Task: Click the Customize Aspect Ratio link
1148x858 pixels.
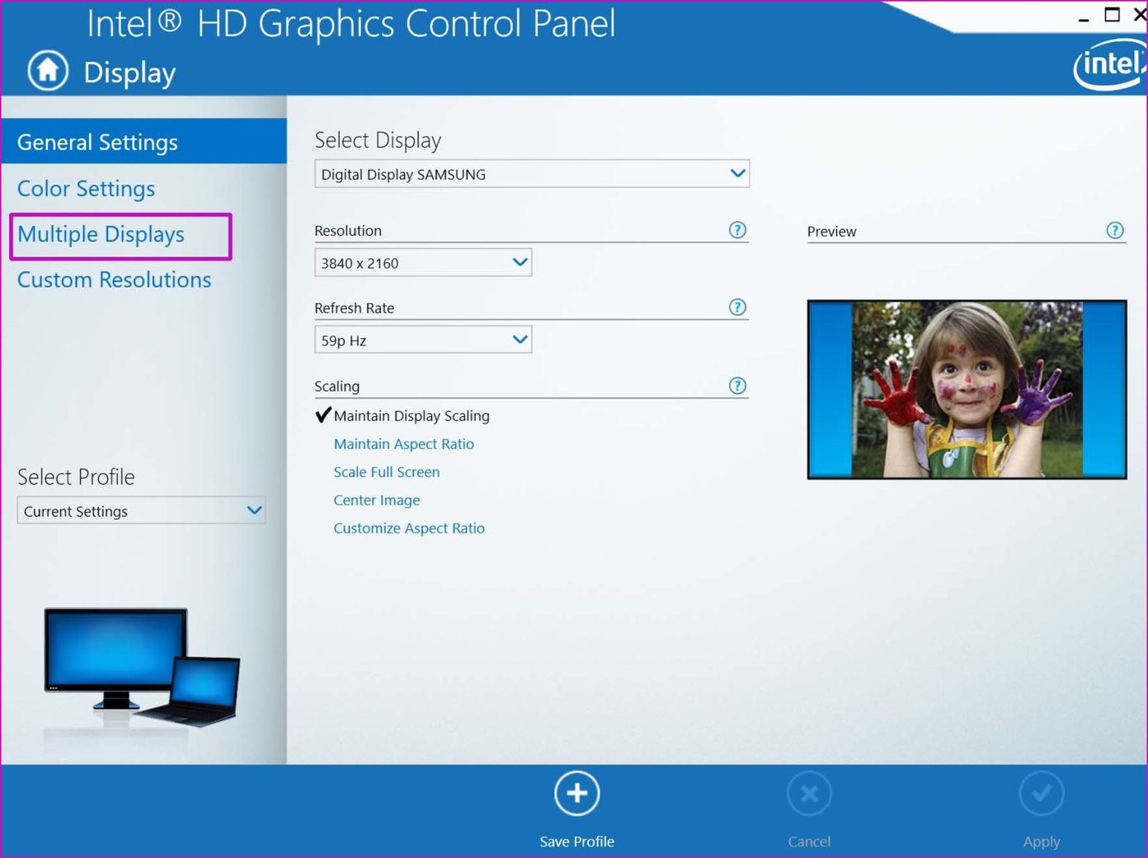Action: tap(409, 527)
